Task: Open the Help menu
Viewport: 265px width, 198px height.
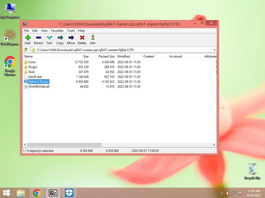Action: [x=81, y=31]
